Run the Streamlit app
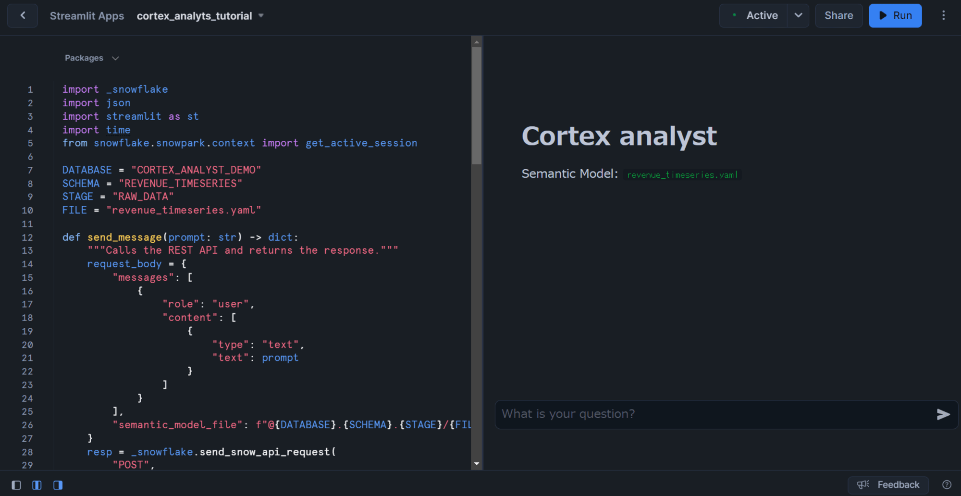The height and width of the screenshot is (496, 961). pyautogui.click(x=895, y=15)
